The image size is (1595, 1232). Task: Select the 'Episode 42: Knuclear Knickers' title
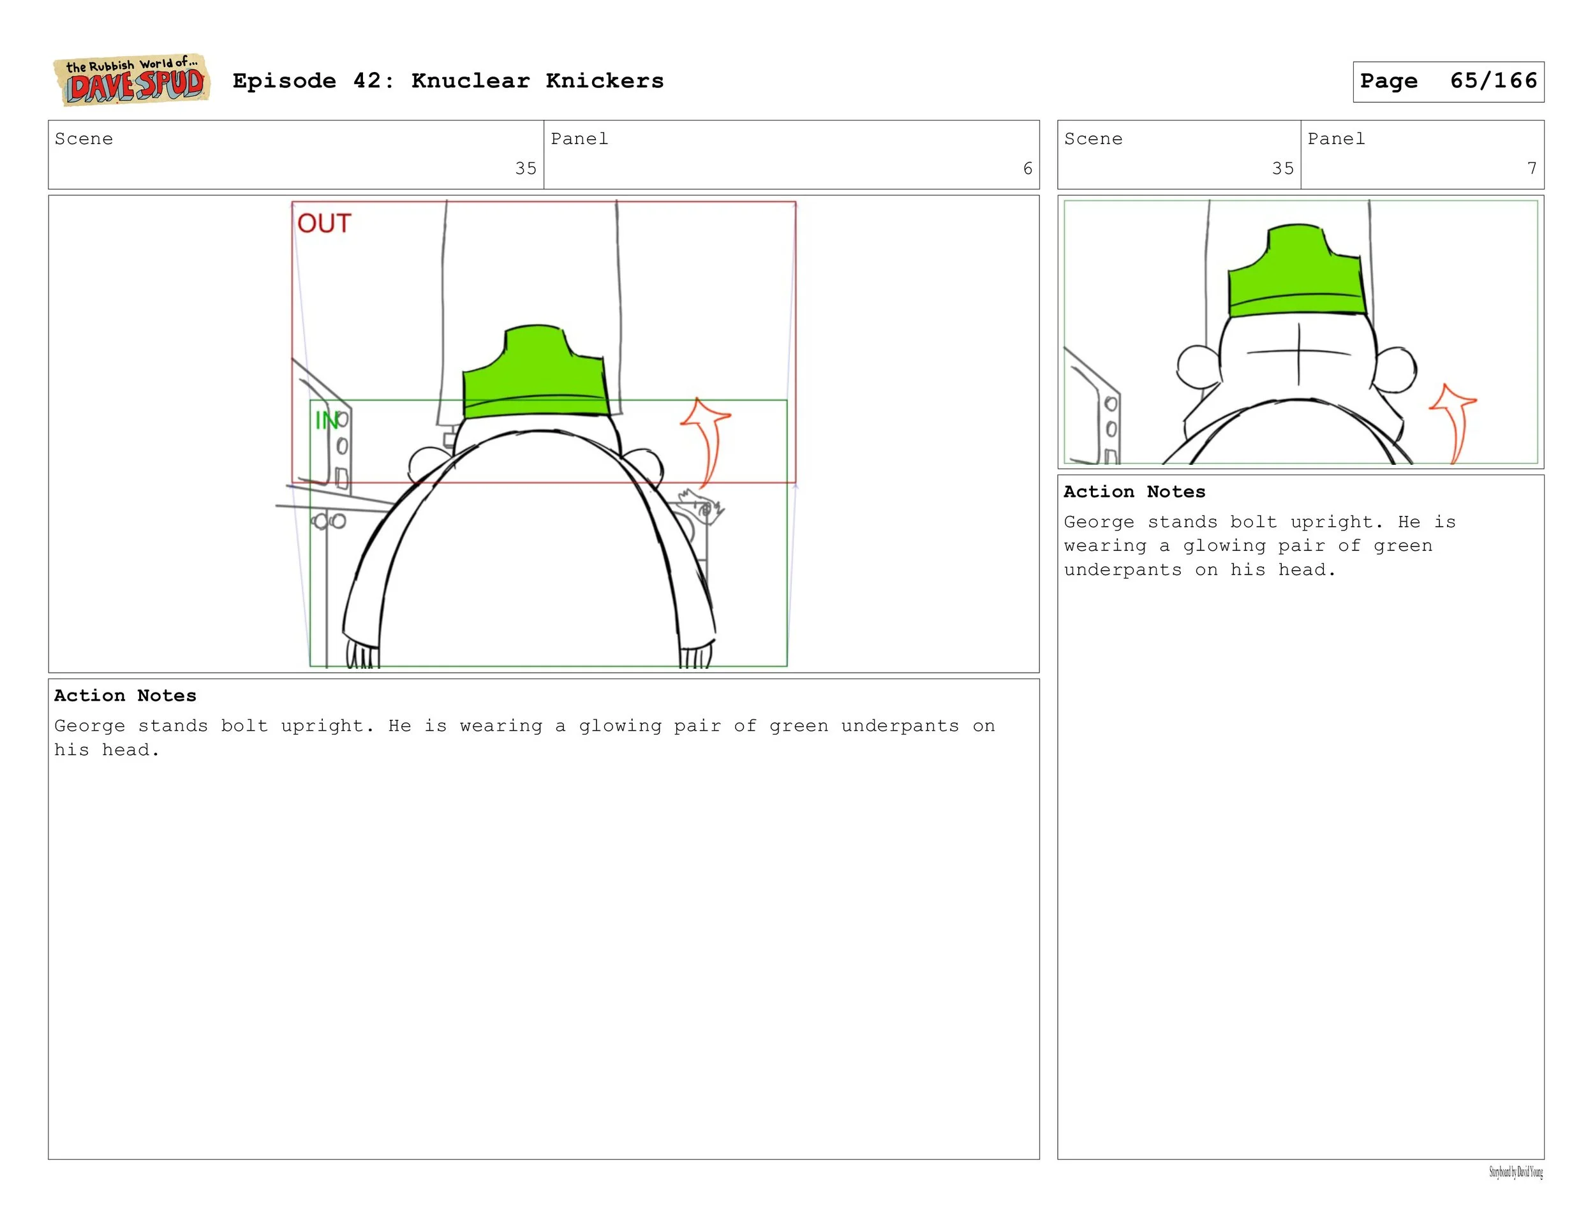449,81
